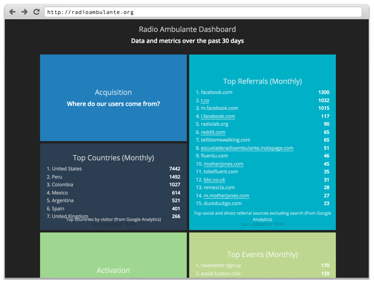Click the Radio Ambulante Dashboard title
374x284 pixels.
(187, 29)
